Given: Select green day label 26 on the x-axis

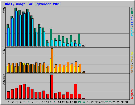Looking at the screenshot, I should pyautogui.click(x=107, y=102).
